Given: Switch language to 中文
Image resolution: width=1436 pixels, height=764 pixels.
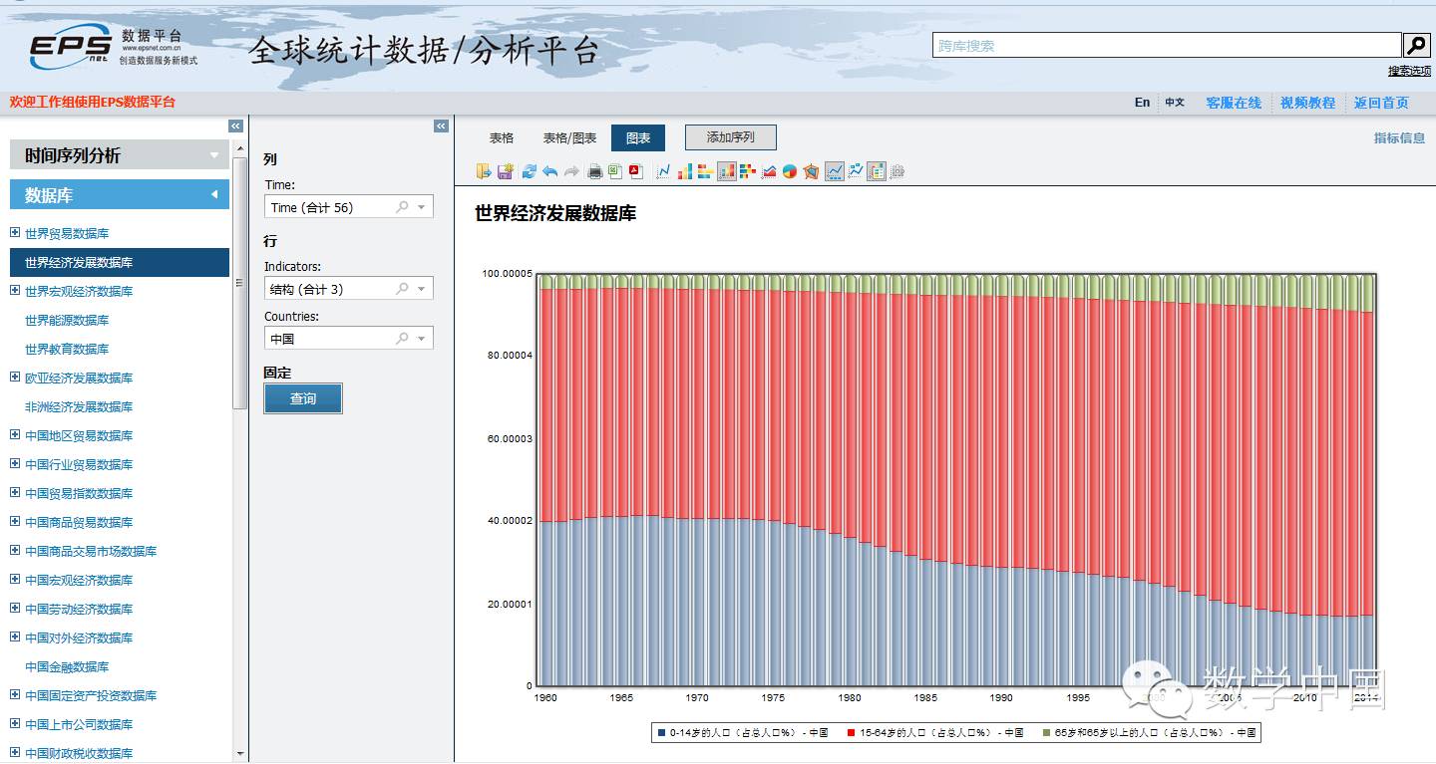Looking at the screenshot, I should [1175, 103].
